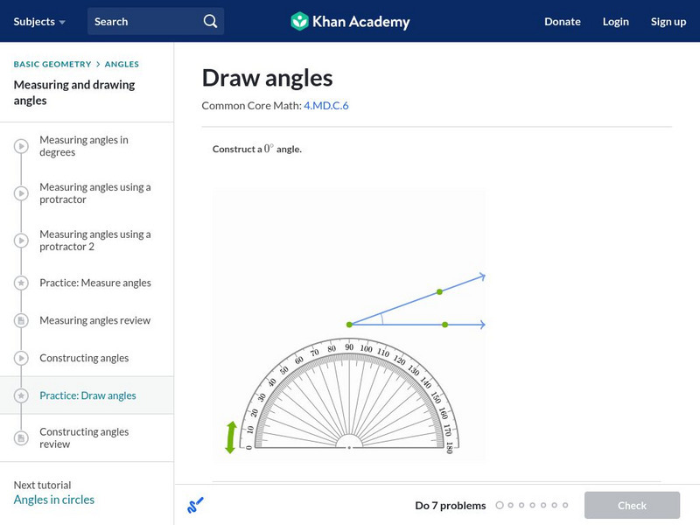700x525 pixels.
Task: Open Measuring angles using a protractor 2
Action: pyautogui.click(x=94, y=241)
